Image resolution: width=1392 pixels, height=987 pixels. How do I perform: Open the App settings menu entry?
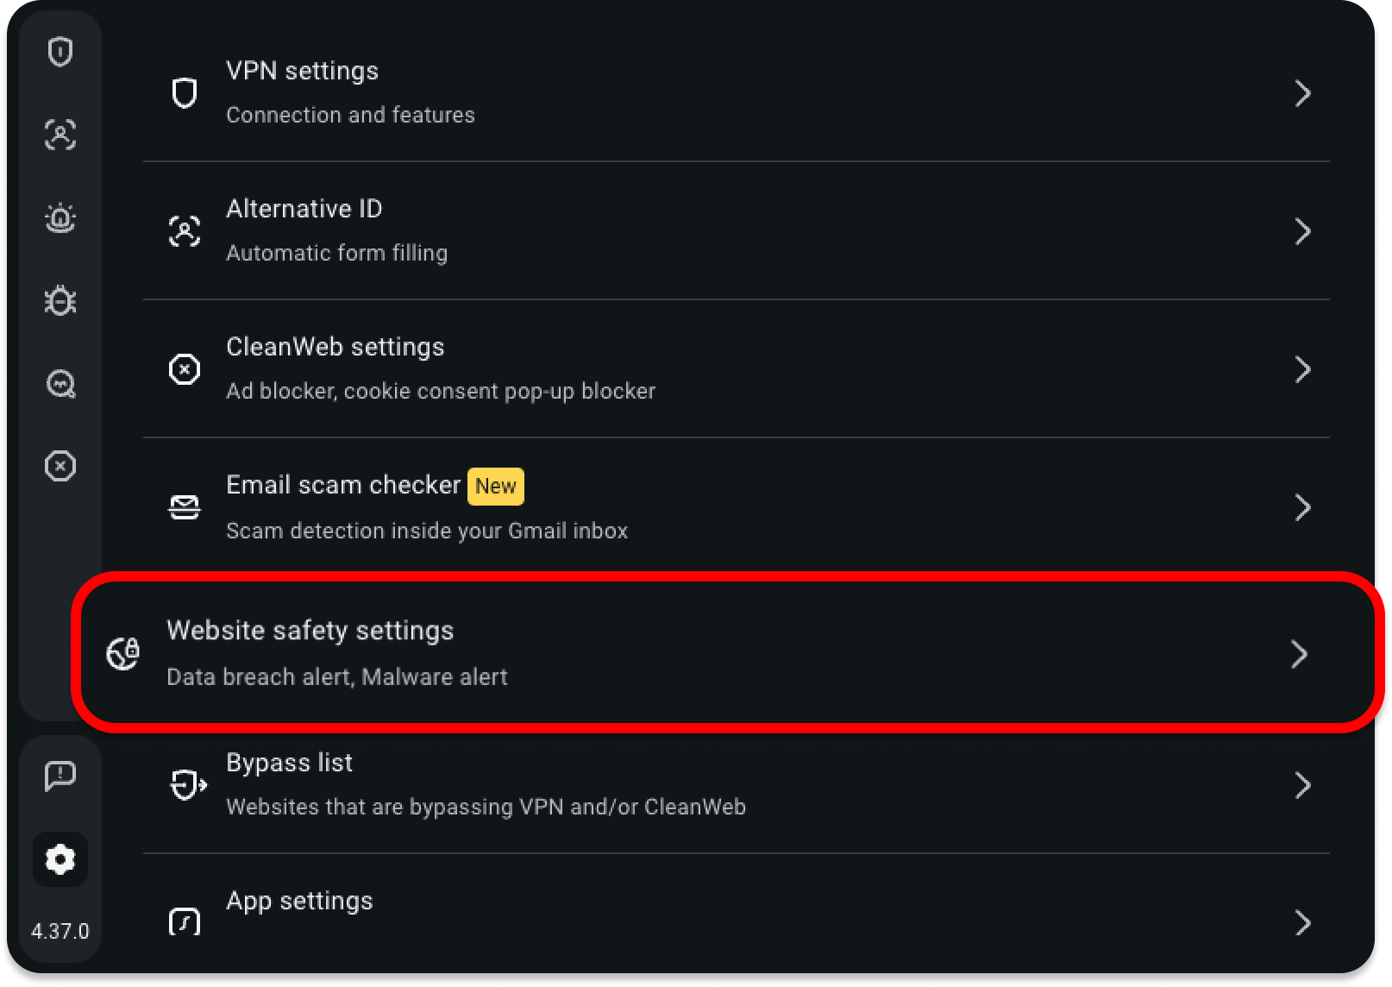299,901
